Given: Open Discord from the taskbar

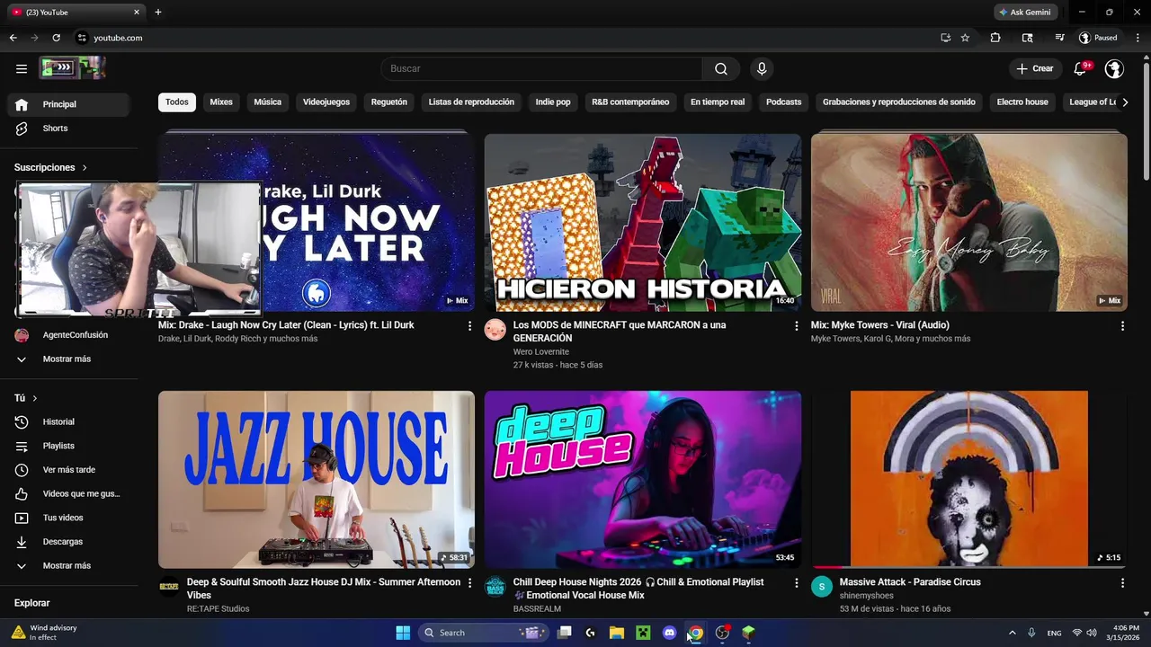Looking at the screenshot, I should (x=669, y=633).
